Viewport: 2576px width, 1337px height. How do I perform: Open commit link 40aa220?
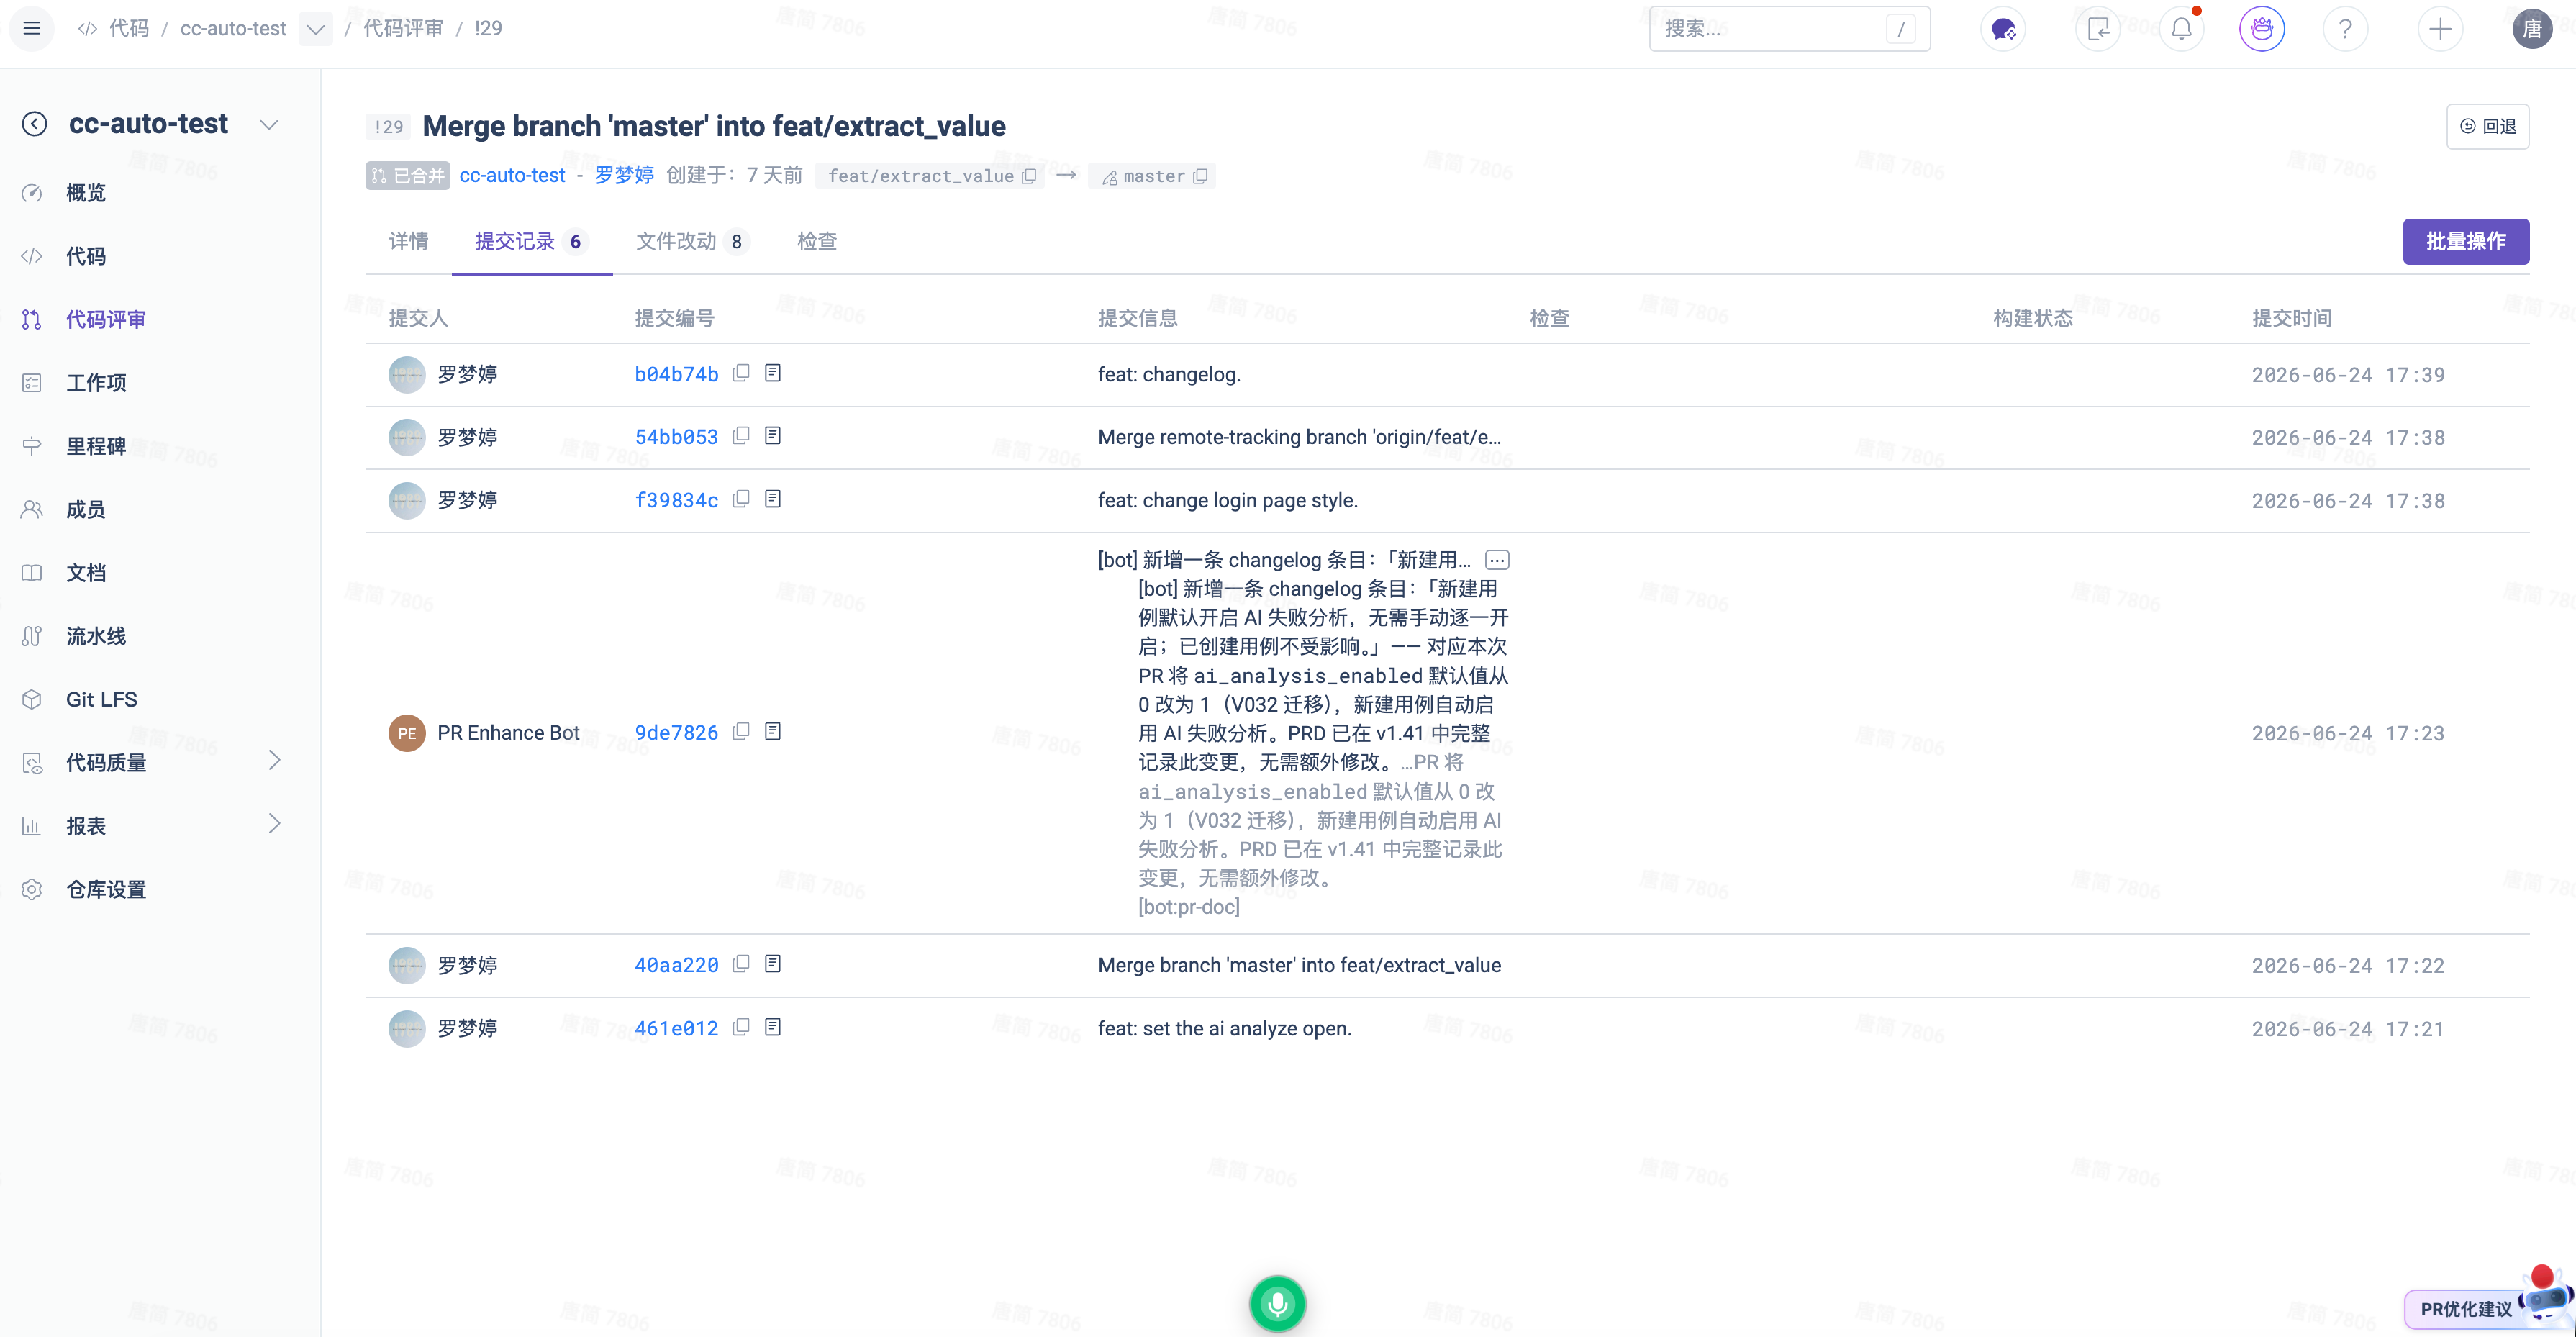pyautogui.click(x=677, y=965)
